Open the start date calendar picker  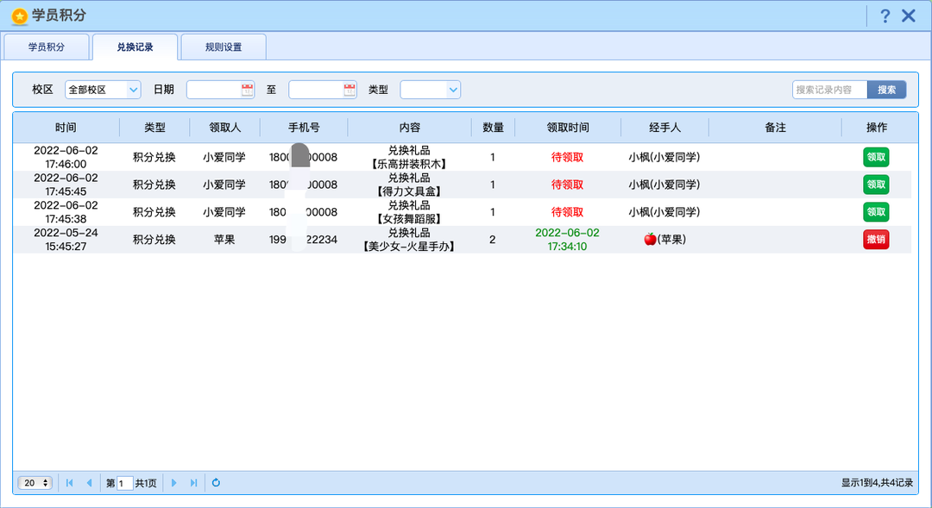click(x=248, y=90)
